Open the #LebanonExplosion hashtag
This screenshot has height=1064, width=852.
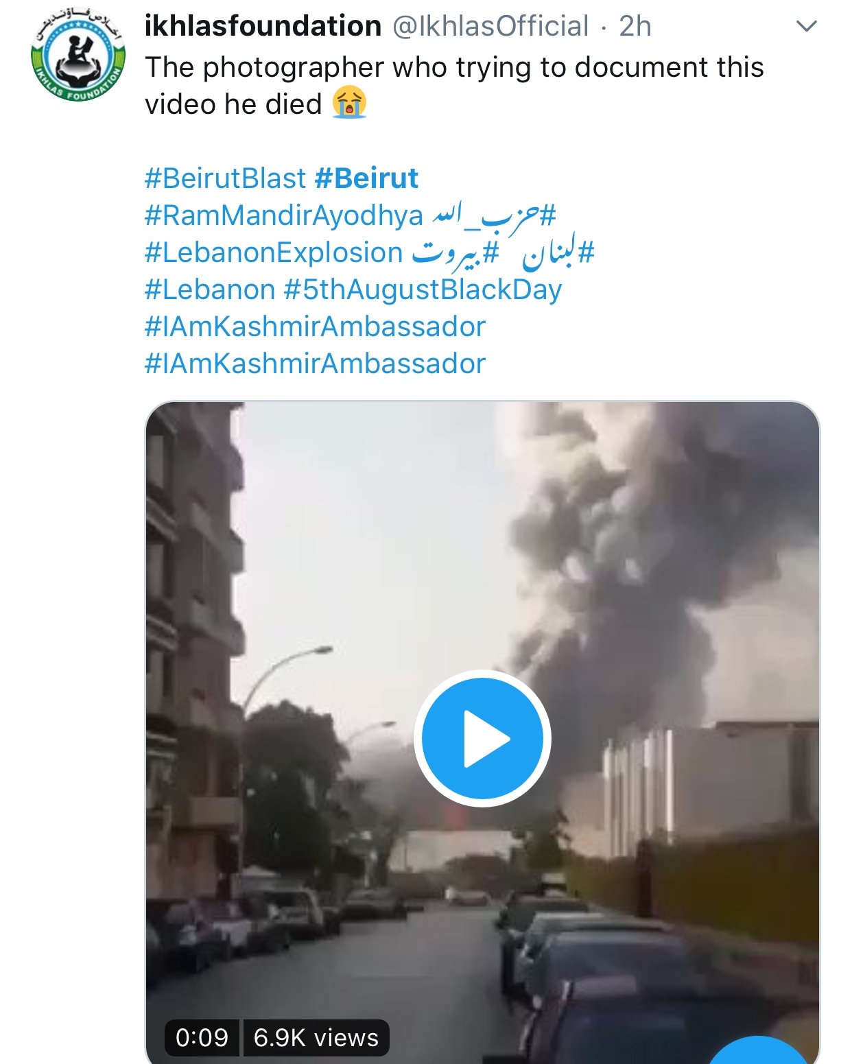[x=274, y=252]
